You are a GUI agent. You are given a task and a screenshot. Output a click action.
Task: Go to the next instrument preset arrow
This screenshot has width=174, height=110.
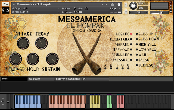(x=106, y=5)
